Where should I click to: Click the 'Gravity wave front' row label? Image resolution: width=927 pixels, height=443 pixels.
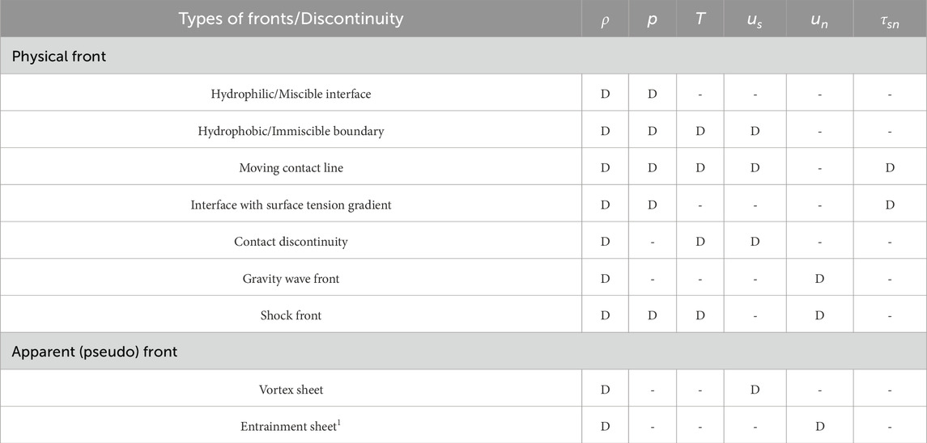click(291, 279)
